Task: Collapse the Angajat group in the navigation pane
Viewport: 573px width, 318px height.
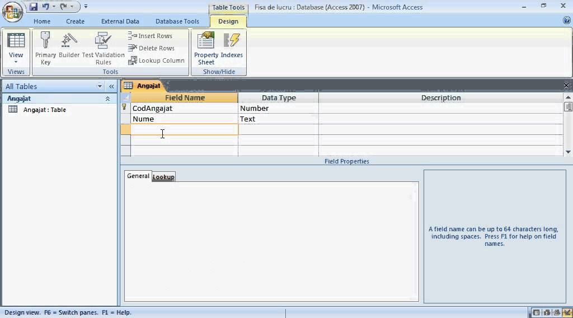Action: pyautogui.click(x=108, y=99)
